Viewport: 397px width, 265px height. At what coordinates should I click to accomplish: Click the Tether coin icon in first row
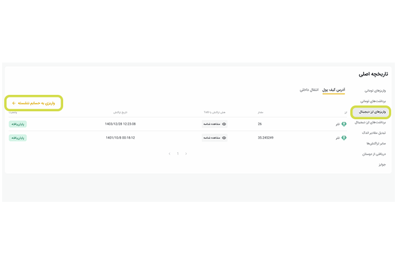343,124
